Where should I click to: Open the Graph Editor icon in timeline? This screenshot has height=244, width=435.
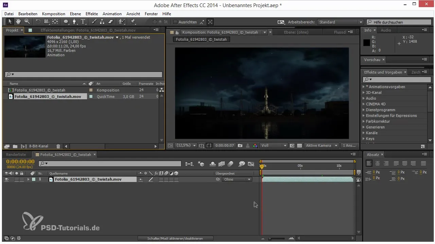[251, 164]
